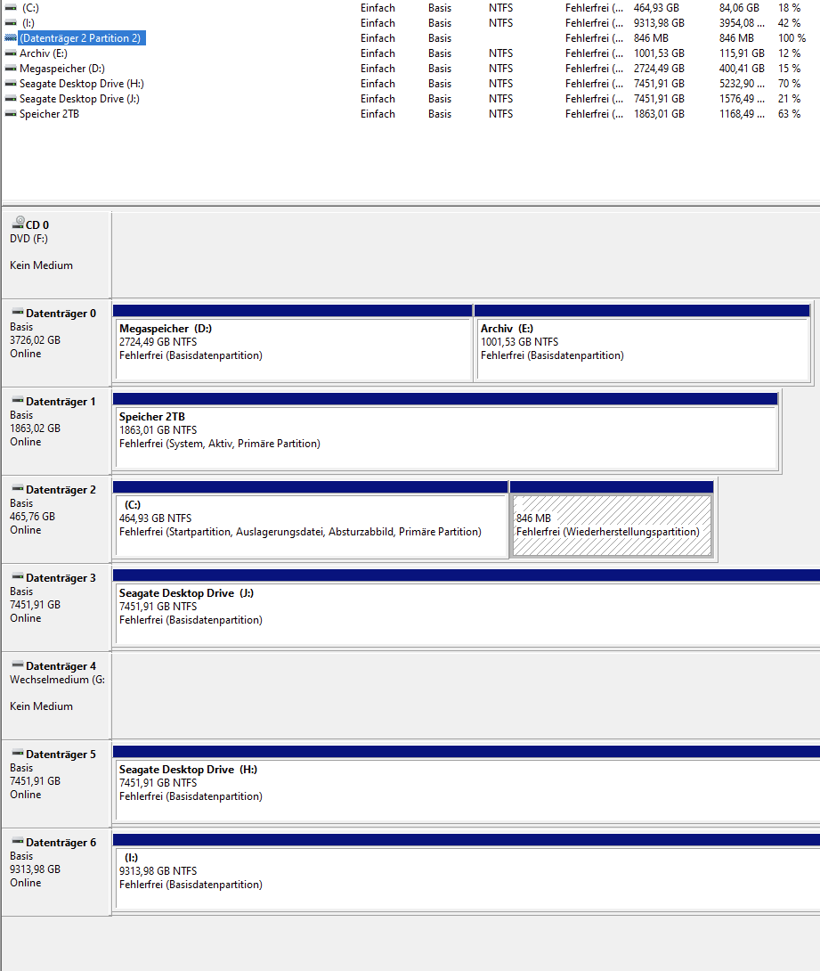Click the '1863,02 GB' size under Datenträger 1
Image resolution: width=820 pixels, height=971 pixels.
point(36,428)
